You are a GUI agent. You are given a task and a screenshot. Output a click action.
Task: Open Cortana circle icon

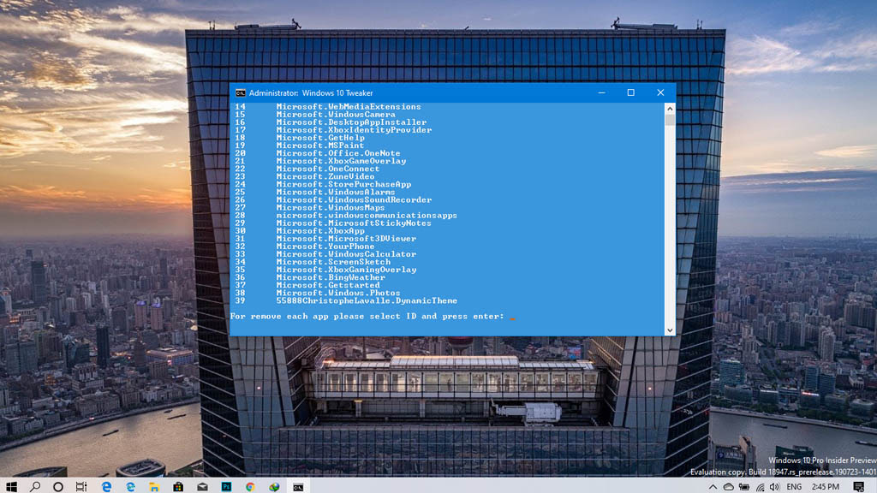(x=58, y=487)
